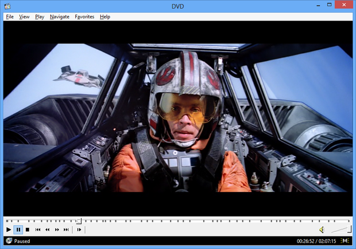
Task: Click the Paused status text
Action: [x=22, y=241]
